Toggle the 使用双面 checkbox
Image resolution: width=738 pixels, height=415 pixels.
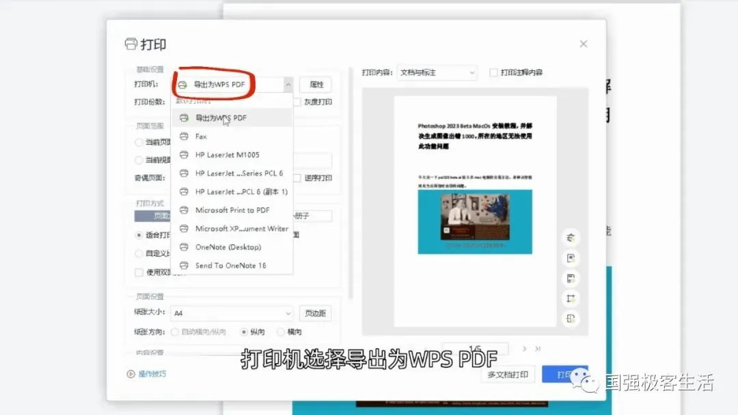139,272
